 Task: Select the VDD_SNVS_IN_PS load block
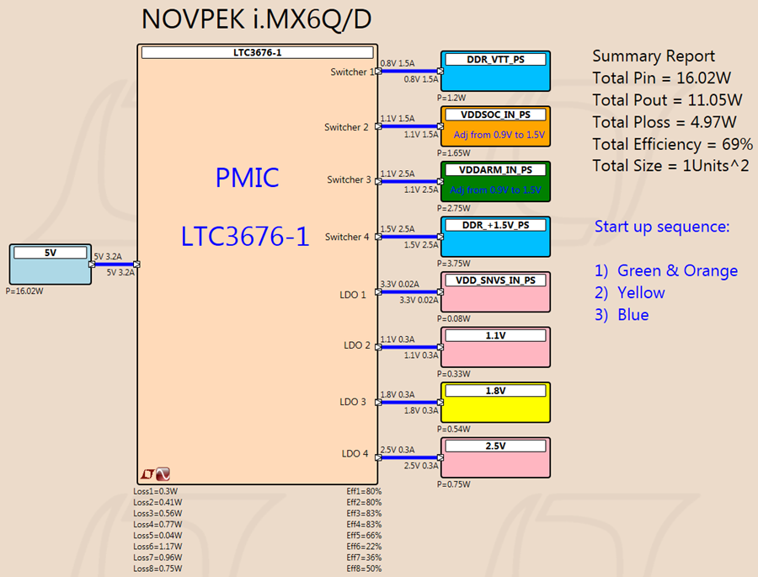click(495, 291)
